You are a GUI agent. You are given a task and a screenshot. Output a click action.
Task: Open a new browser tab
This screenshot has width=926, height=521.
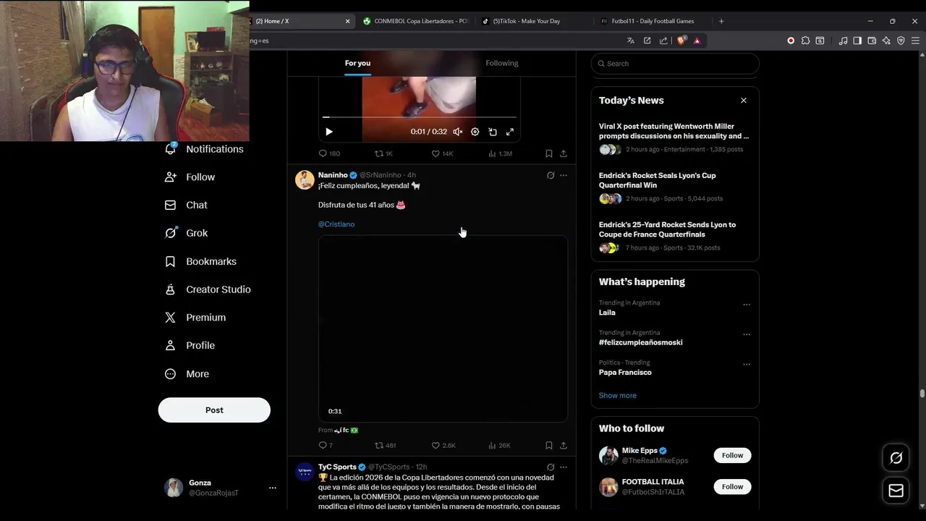(721, 21)
